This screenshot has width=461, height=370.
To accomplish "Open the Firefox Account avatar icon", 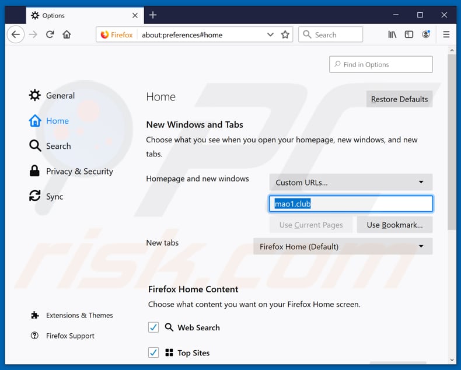I will click(426, 34).
